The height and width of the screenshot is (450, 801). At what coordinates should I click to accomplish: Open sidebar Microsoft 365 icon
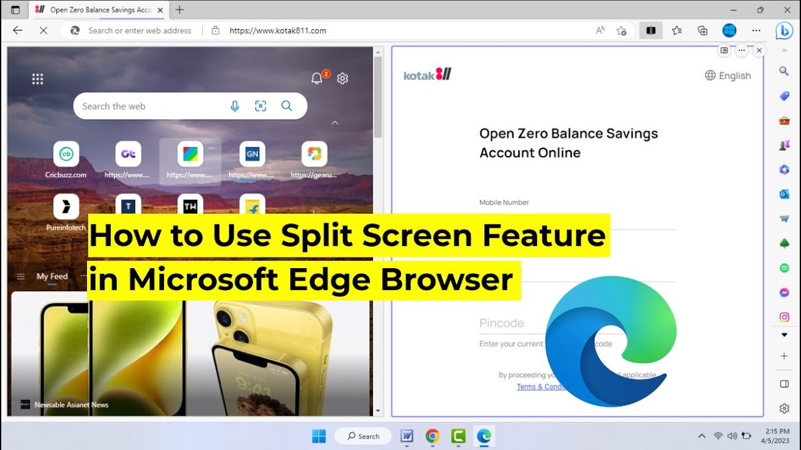[x=784, y=169]
